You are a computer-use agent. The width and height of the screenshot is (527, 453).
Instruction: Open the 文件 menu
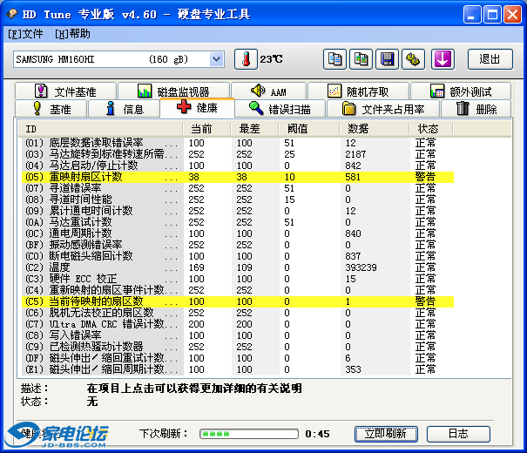coord(25,33)
